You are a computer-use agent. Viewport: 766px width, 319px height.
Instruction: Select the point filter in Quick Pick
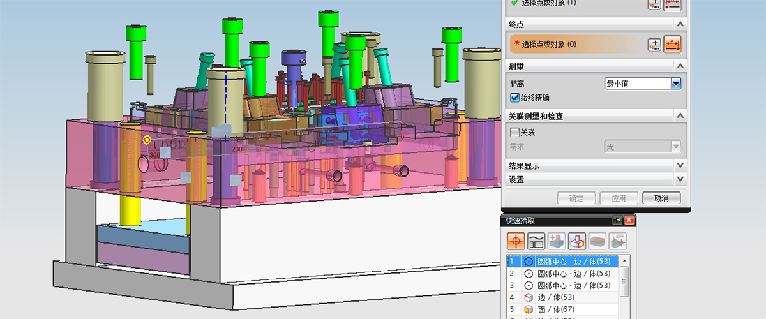516,241
